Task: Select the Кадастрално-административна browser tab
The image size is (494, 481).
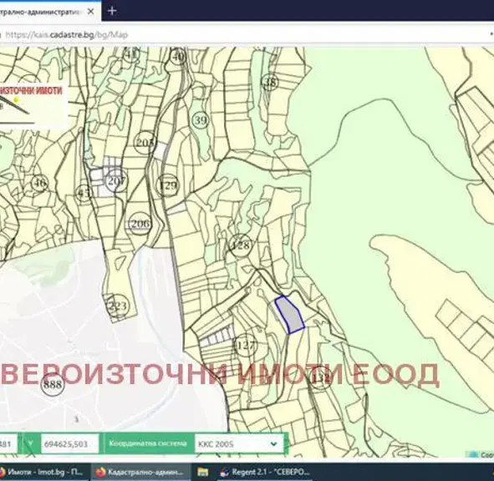Action: pyautogui.click(x=50, y=12)
